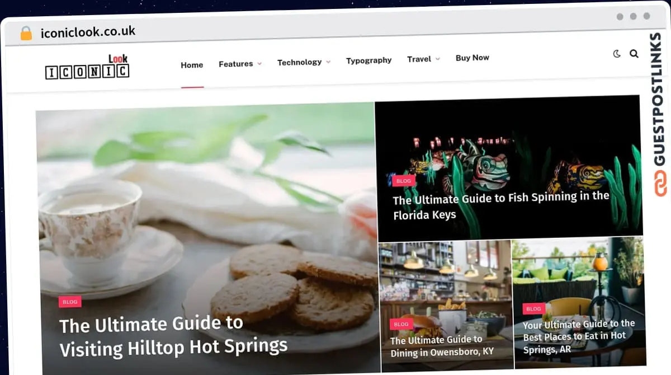Click the GuestPostLinks chain icon

point(661,184)
